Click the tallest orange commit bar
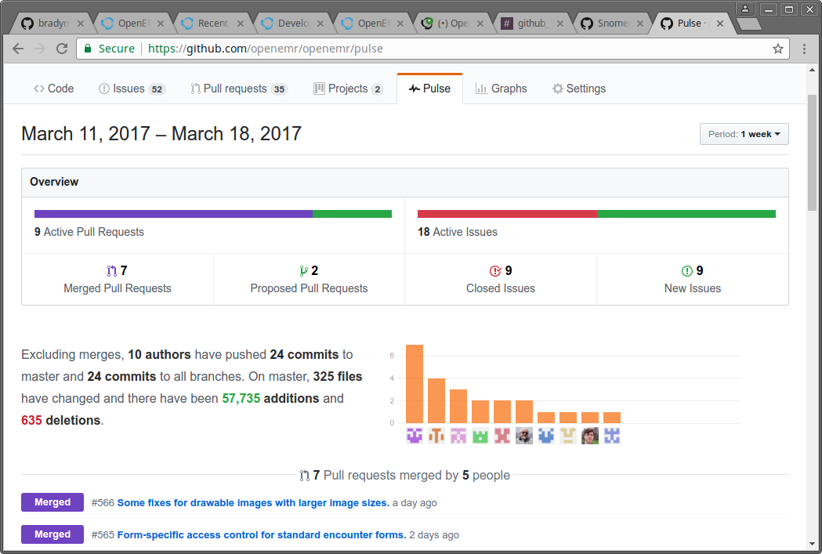The height and width of the screenshot is (554, 822). point(415,384)
